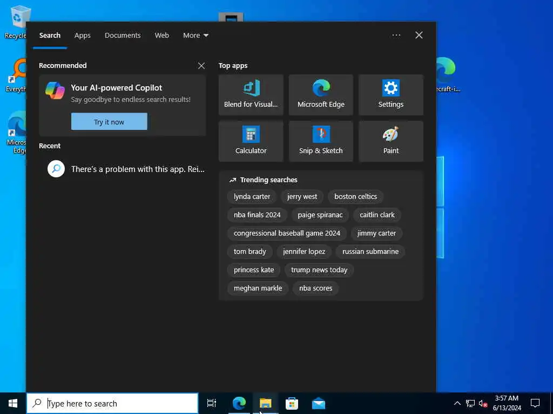Search congressional baseball game 2024
553x414 pixels.
(x=287, y=233)
